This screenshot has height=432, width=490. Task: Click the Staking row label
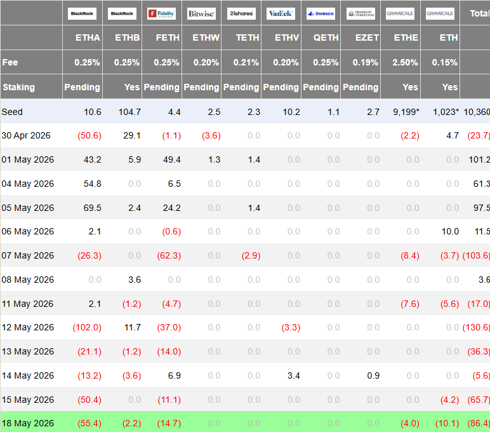pos(19,87)
